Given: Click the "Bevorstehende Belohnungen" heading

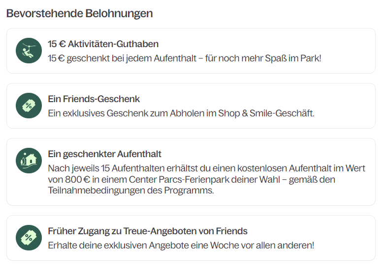Looking at the screenshot, I should [79, 13].
